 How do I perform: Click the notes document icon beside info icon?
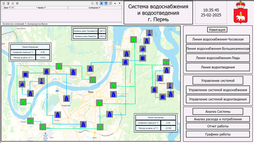[97, 3]
